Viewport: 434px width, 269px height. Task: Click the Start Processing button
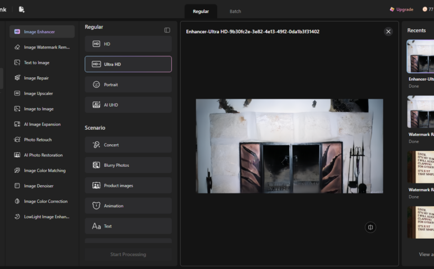[128, 254]
